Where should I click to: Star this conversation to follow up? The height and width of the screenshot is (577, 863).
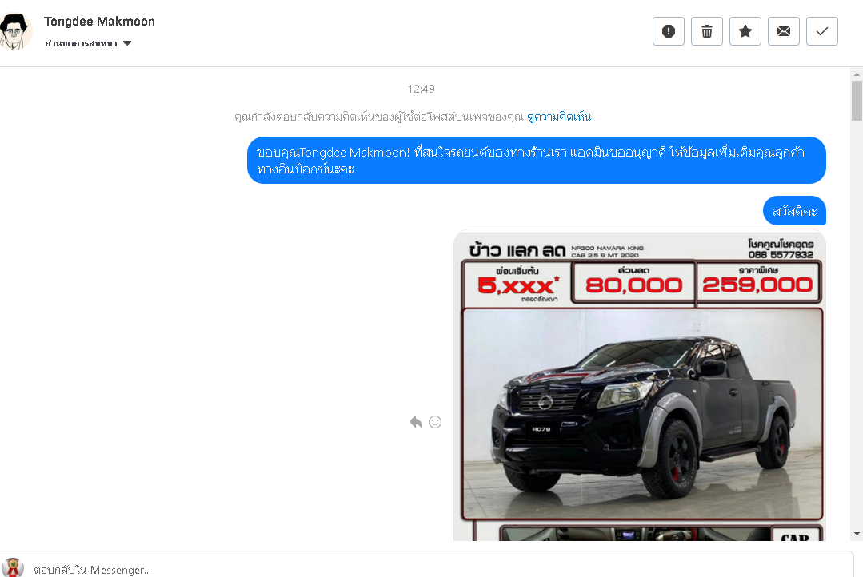click(745, 31)
